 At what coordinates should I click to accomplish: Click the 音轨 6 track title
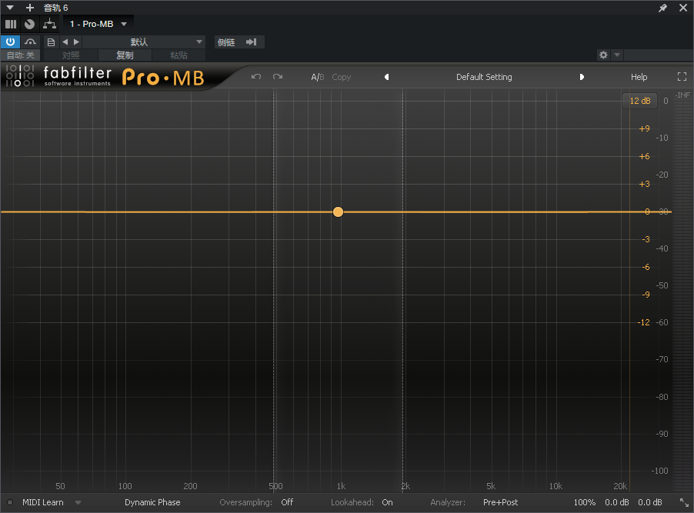(55, 8)
